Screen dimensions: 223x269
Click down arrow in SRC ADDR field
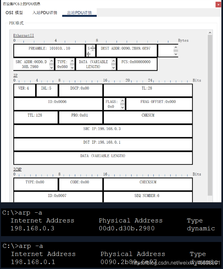(51, 68)
